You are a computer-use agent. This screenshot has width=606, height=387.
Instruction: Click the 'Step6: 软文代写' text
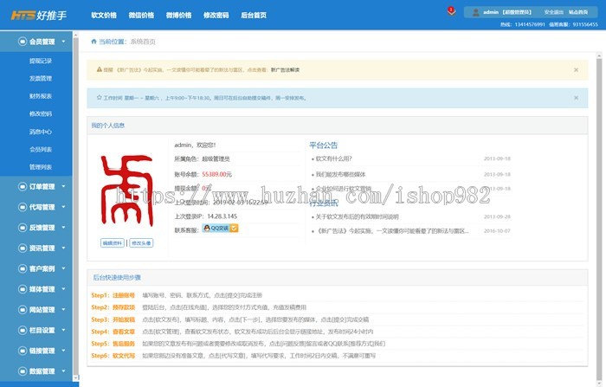(x=113, y=356)
